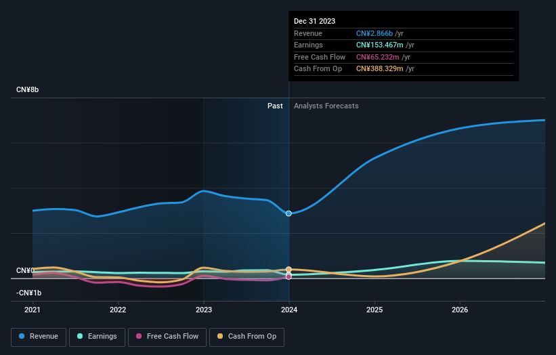Click the CN¥388.329m cash from op value
Viewport: 556px width, 355px height.
[380, 69]
